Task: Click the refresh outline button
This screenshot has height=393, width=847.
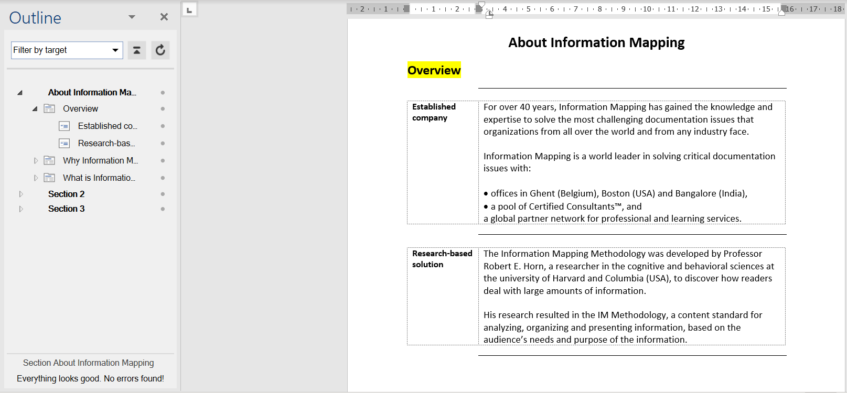Action: pos(160,50)
